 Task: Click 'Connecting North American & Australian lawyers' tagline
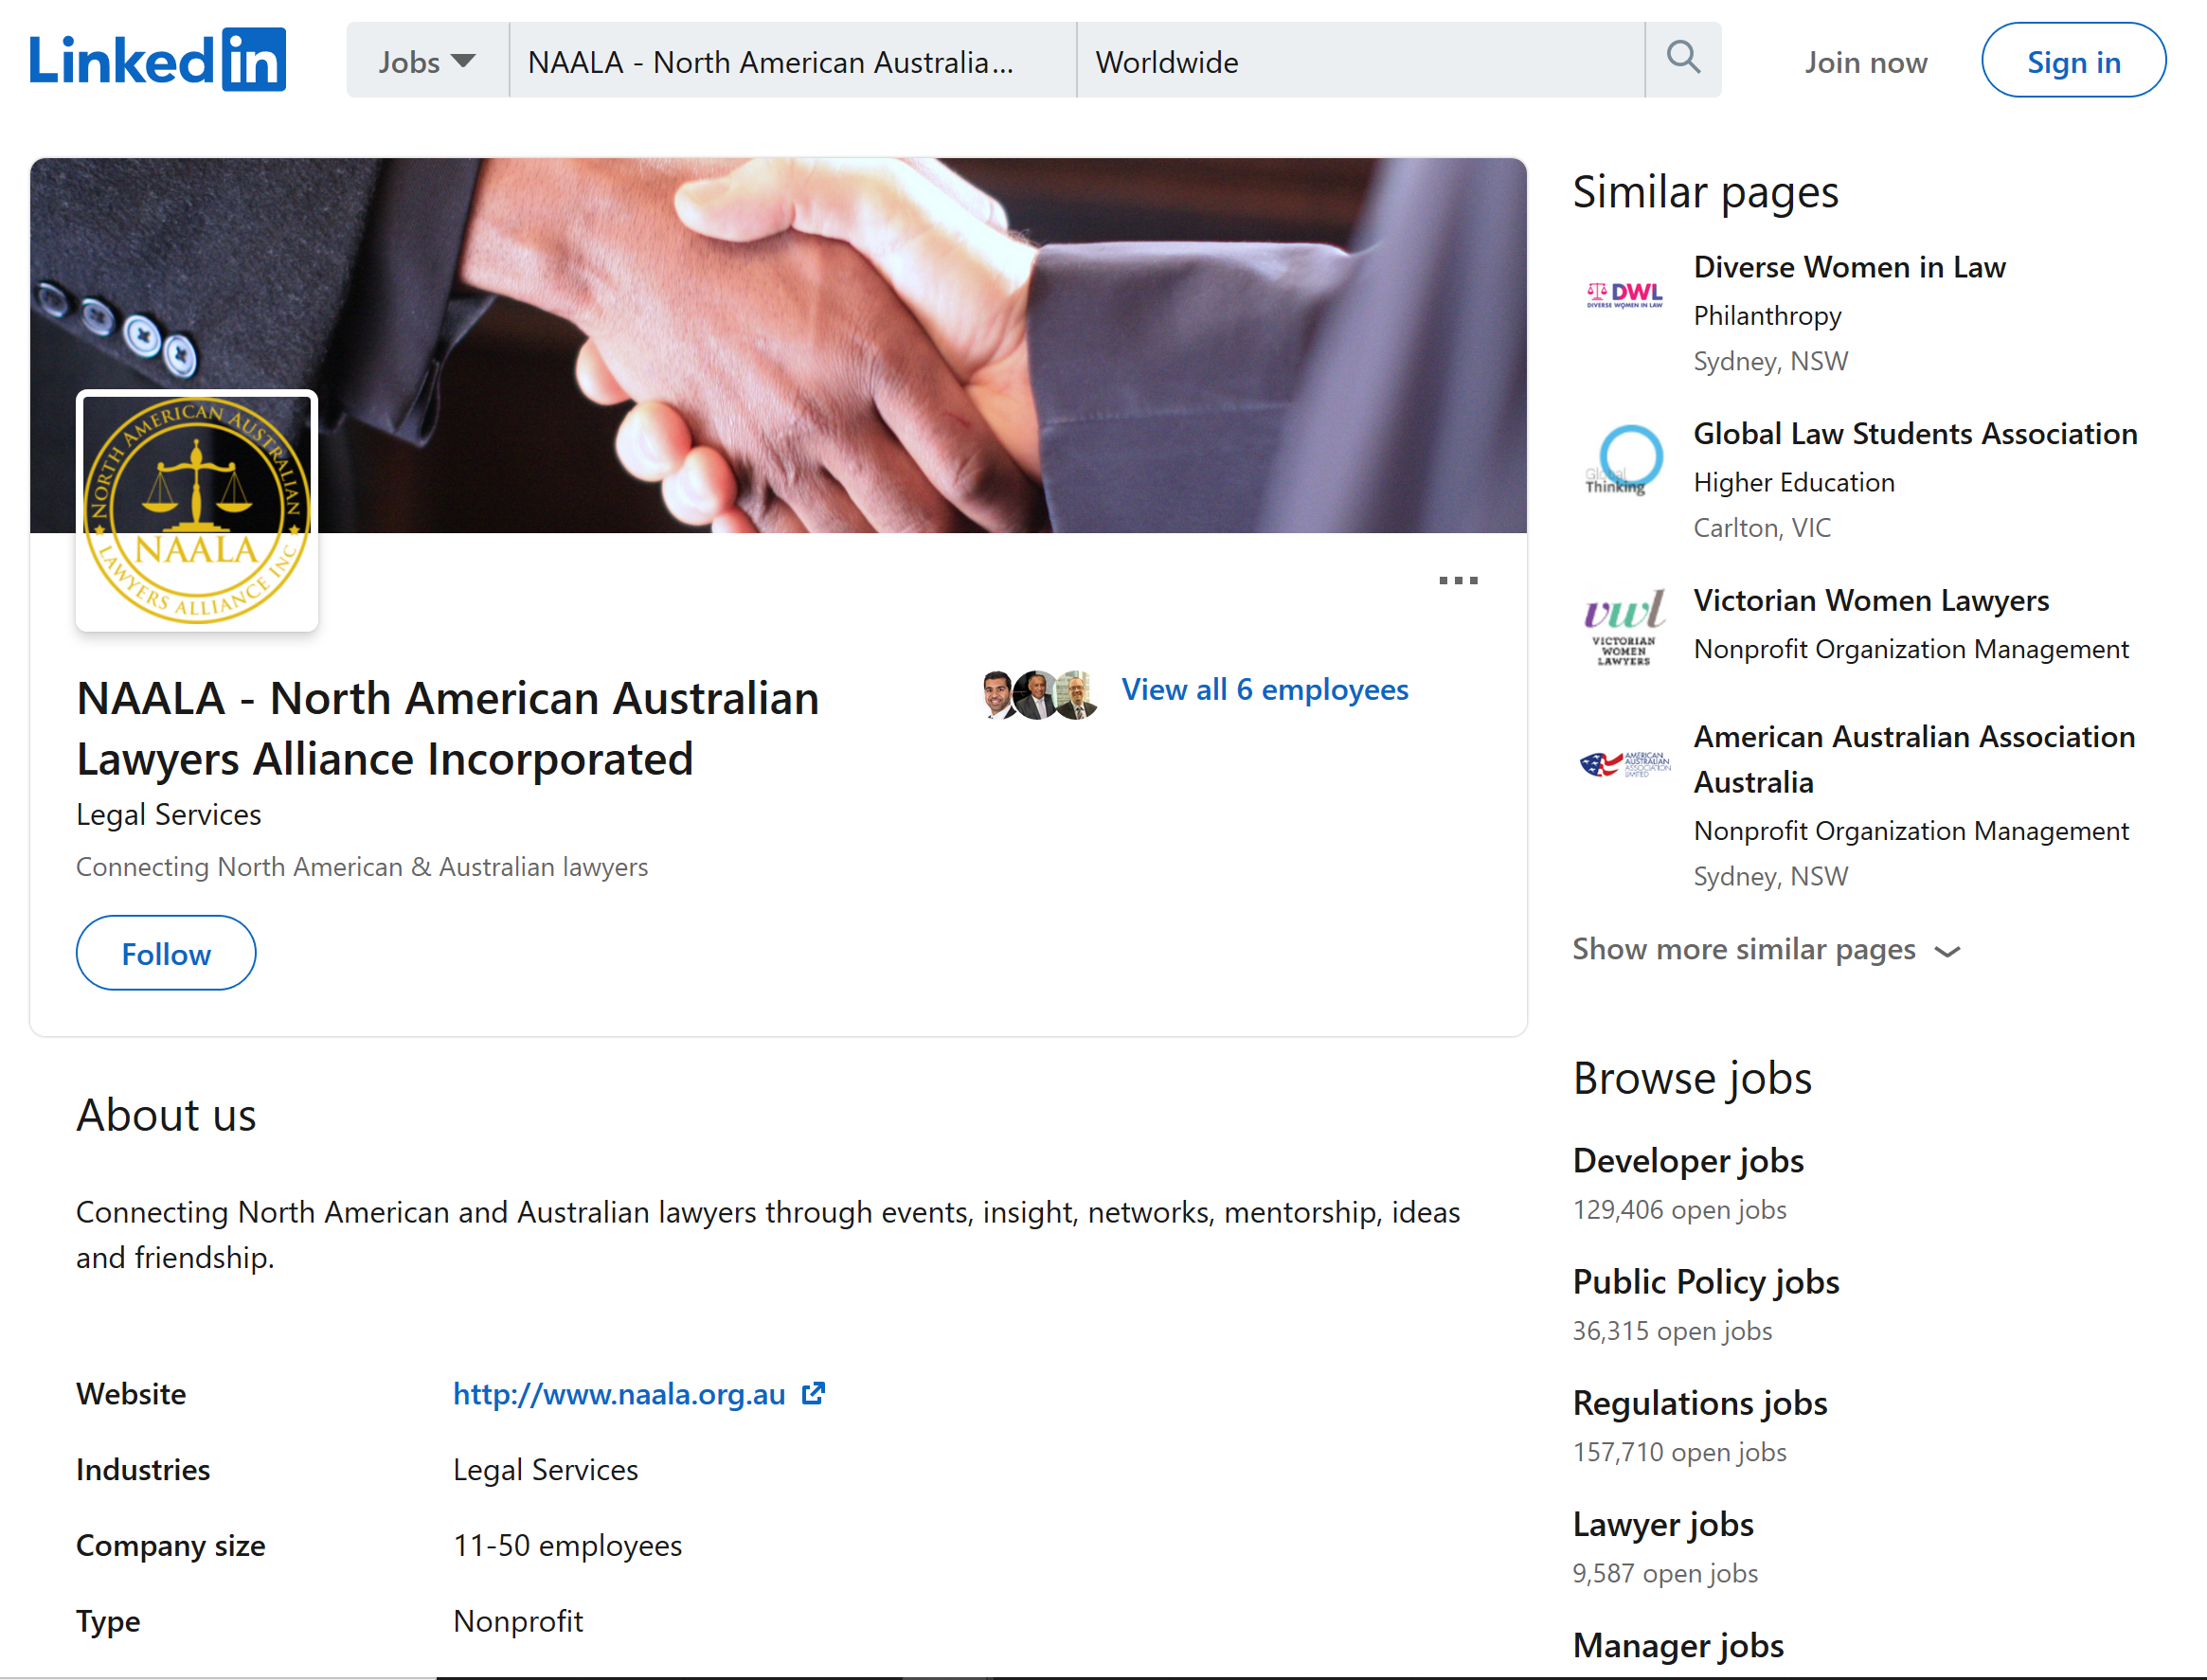[x=362, y=867]
